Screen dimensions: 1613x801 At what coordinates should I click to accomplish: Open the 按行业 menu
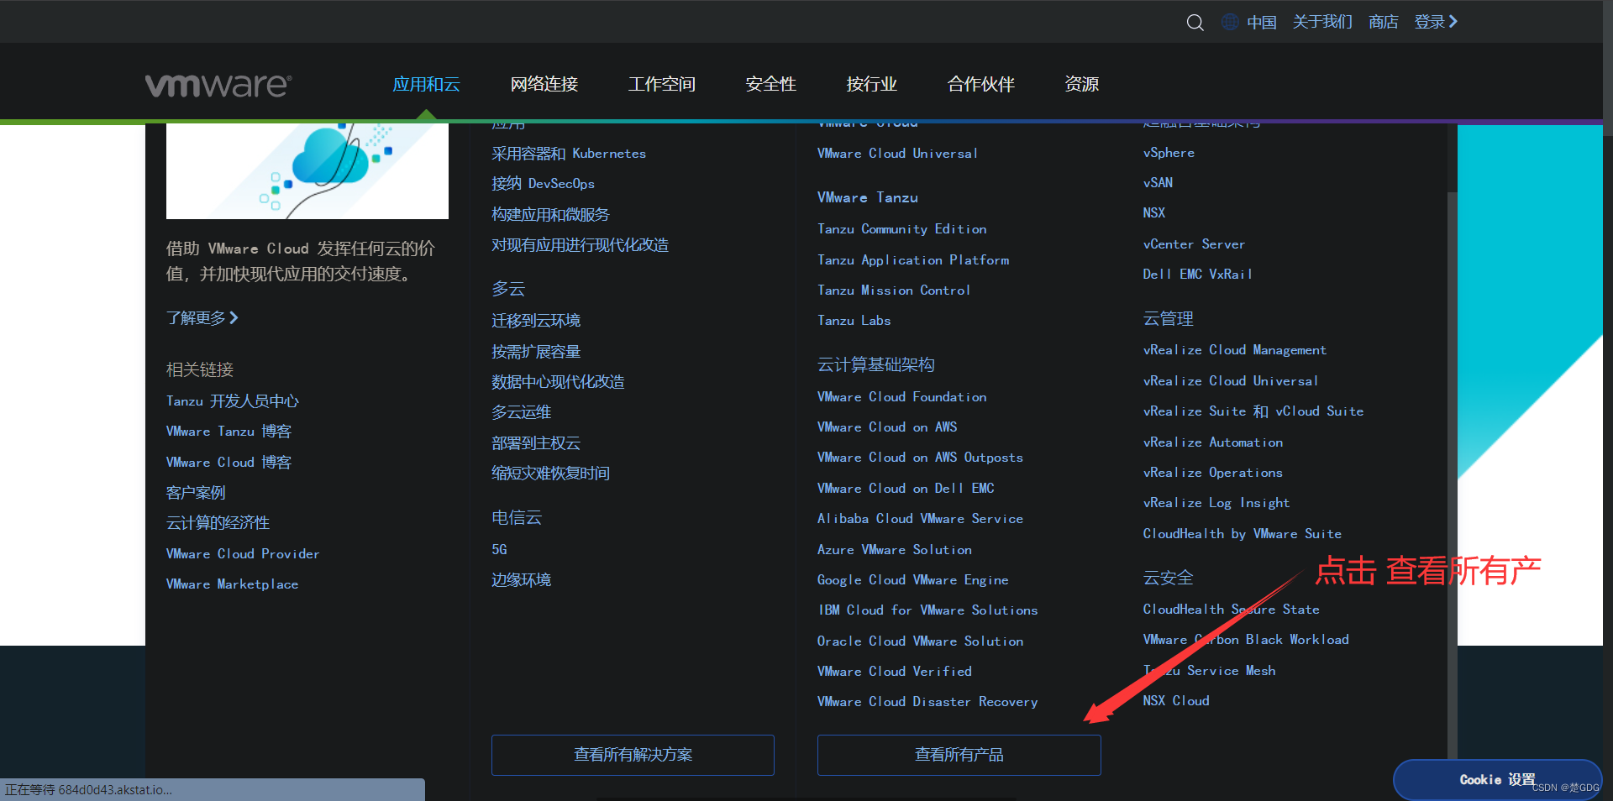point(872,84)
